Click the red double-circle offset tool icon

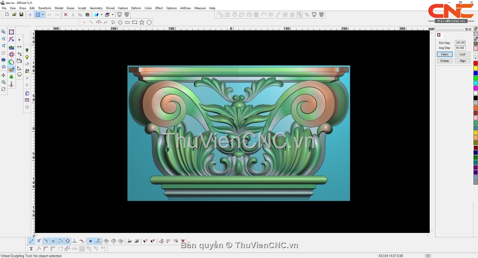tap(12, 54)
